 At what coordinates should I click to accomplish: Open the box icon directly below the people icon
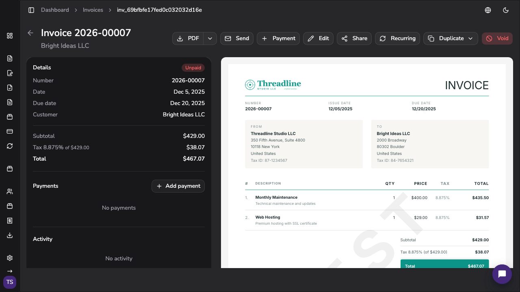point(10,206)
